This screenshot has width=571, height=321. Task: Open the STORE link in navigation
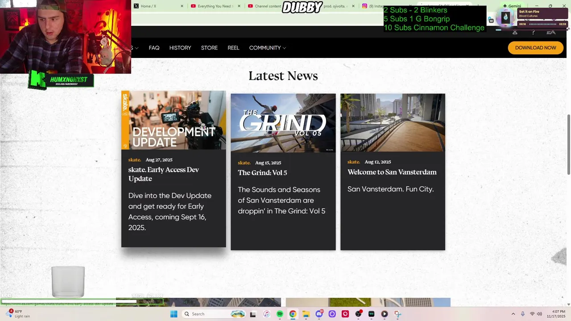(x=209, y=48)
